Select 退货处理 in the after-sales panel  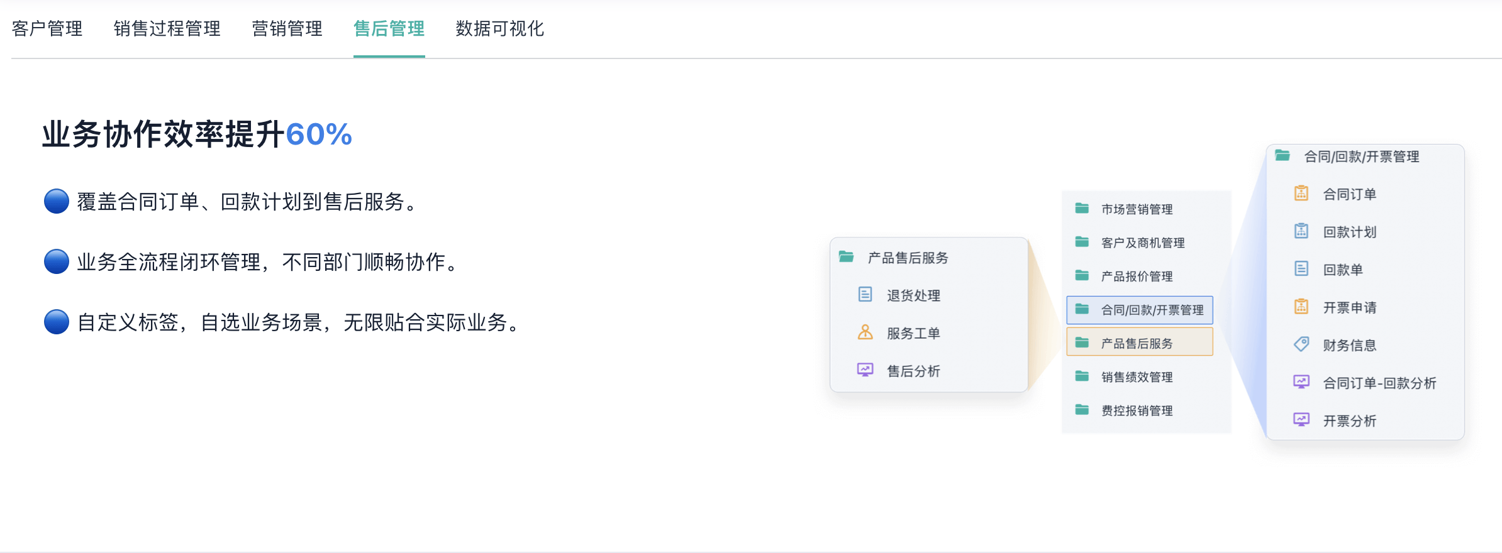[x=913, y=295]
